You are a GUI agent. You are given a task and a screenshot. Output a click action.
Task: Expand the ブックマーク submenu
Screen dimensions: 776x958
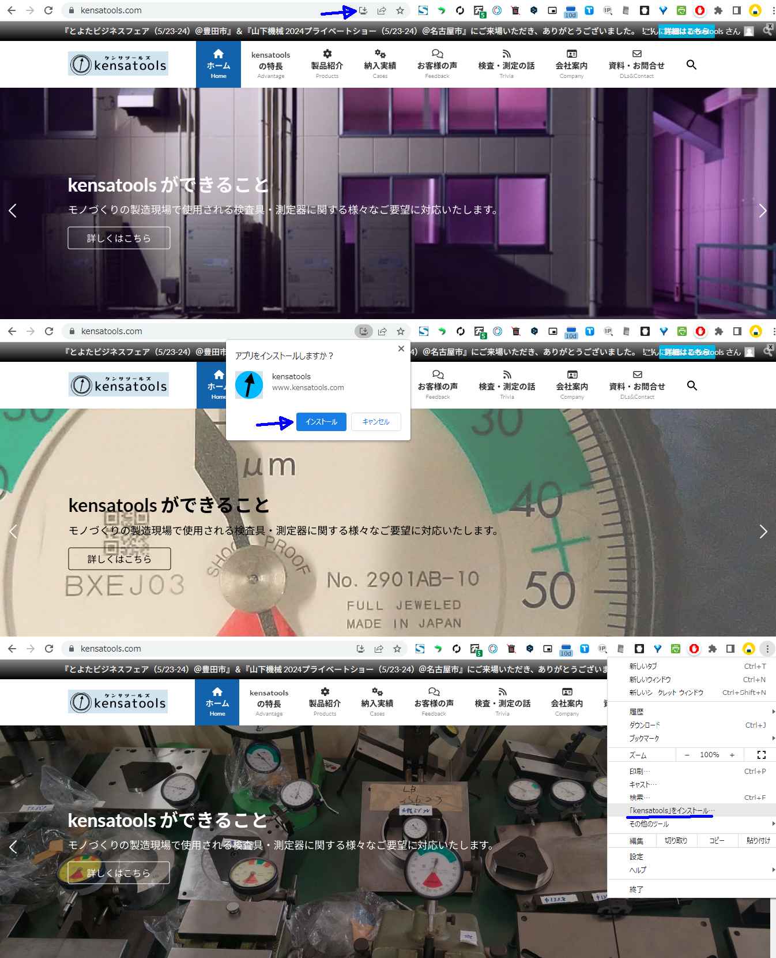tap(644, 738)
